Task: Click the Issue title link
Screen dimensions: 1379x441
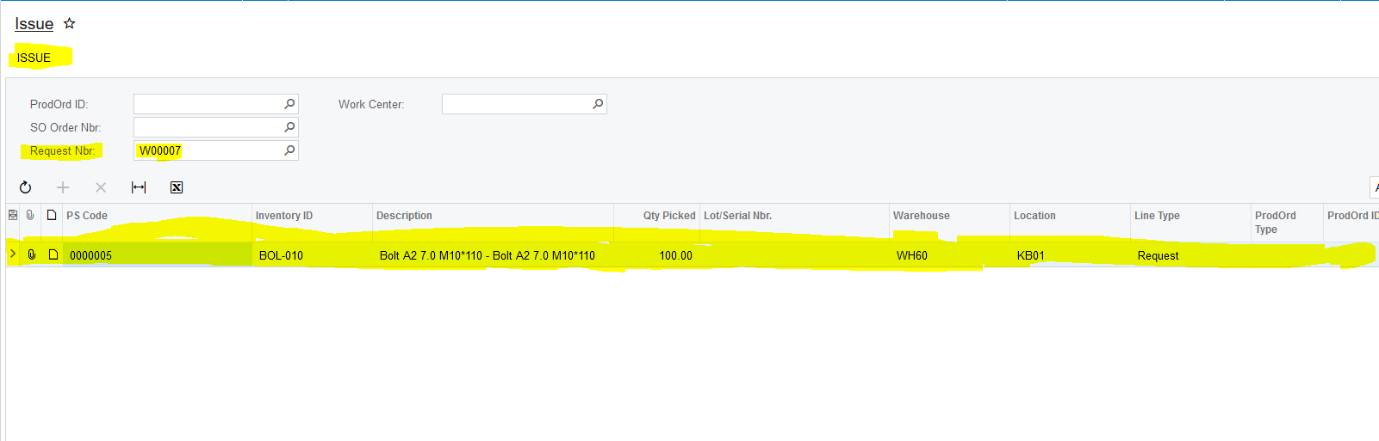Action: (34, 24)
